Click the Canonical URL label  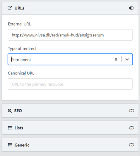tap(21, 73)
